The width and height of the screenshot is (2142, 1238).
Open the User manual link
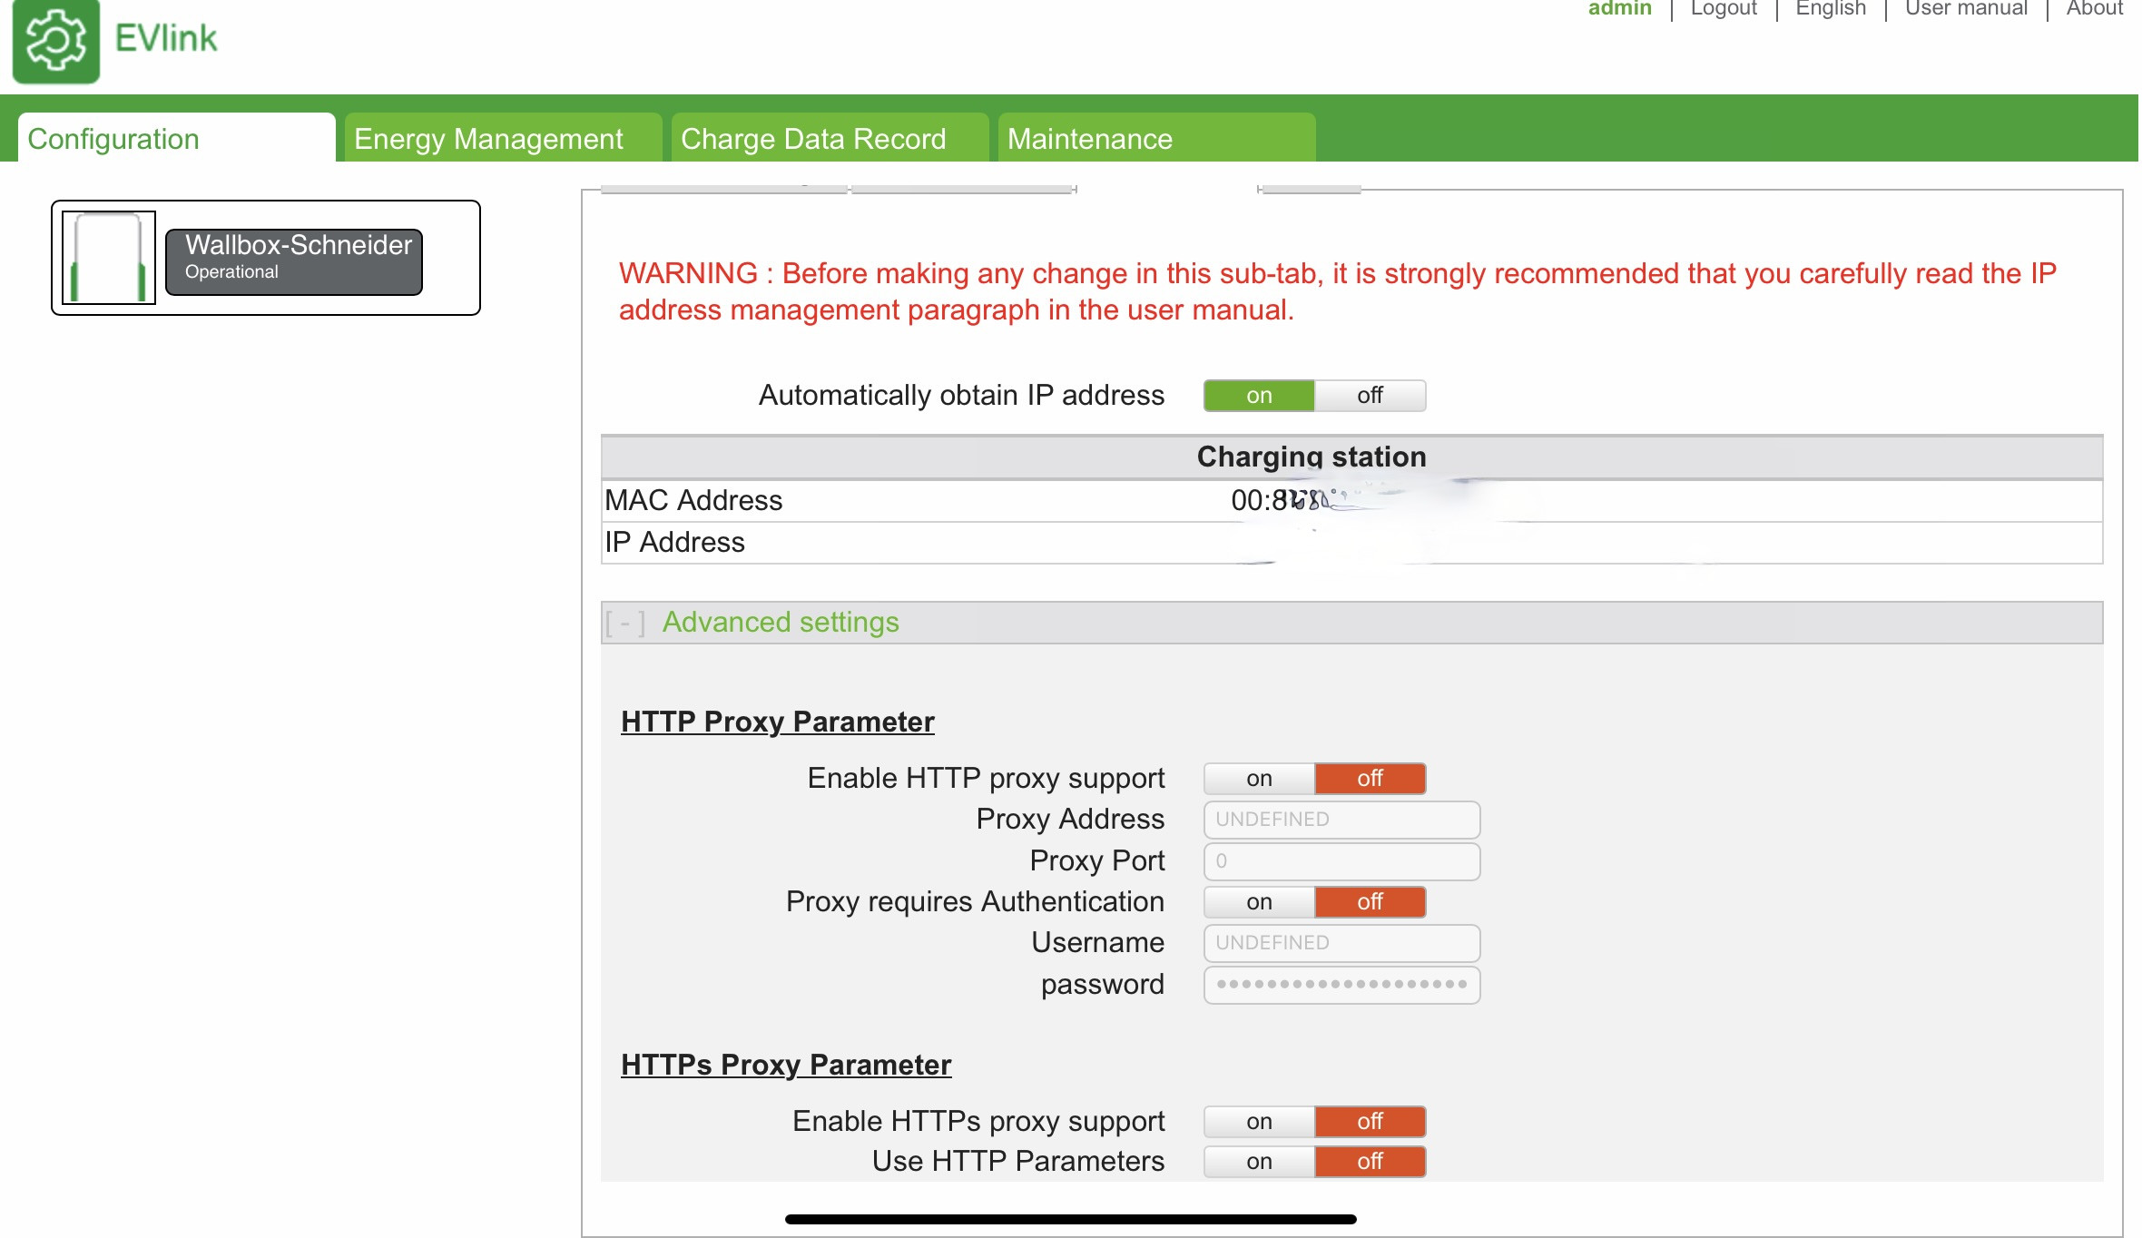[x=1965, y=9]
